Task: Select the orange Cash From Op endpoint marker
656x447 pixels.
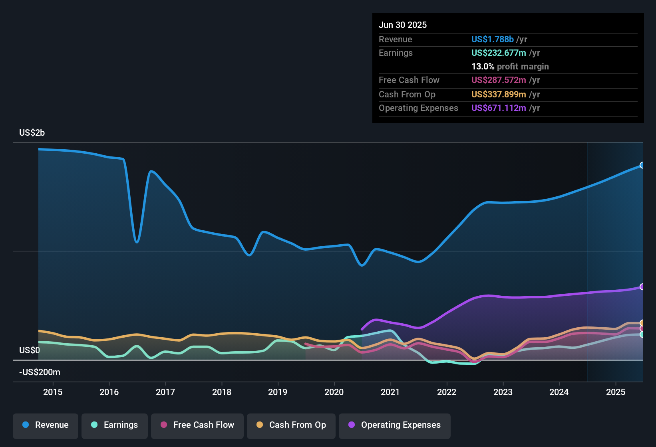Action: click(642, 323)
